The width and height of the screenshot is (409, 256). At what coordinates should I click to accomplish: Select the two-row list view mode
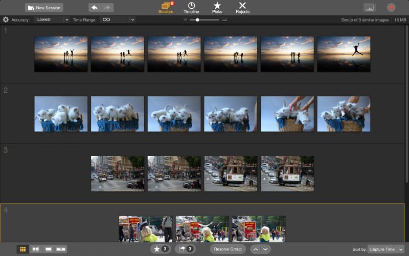[35, 249]
